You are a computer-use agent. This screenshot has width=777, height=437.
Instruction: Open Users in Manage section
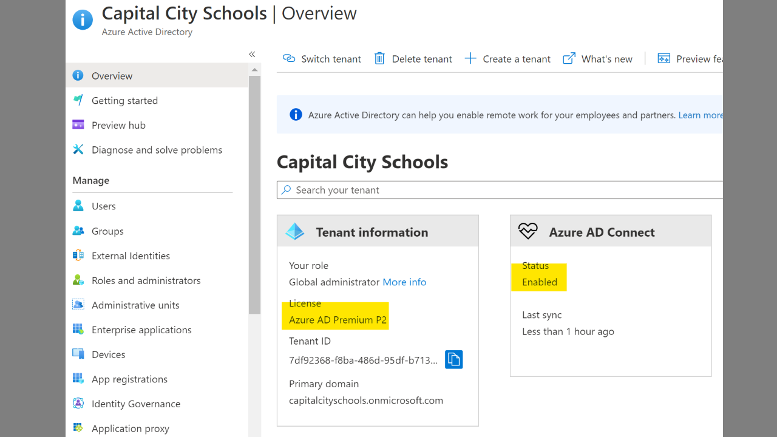(x=157, y=206)
